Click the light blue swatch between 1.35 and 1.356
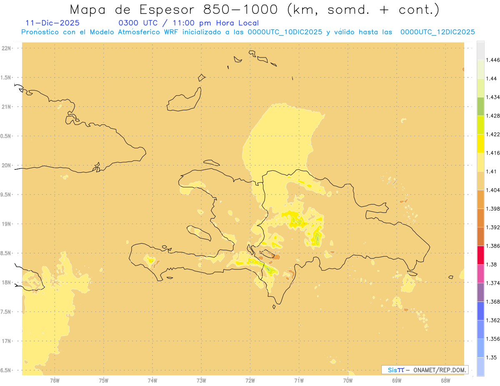The width and height of the screenshot is (500, 386). tap(480, 348)
